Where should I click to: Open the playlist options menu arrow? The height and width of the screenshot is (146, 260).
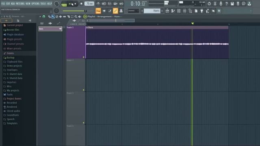[x=40, y=17]
